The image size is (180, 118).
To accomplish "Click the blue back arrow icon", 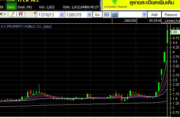I will tap(106, 14).
